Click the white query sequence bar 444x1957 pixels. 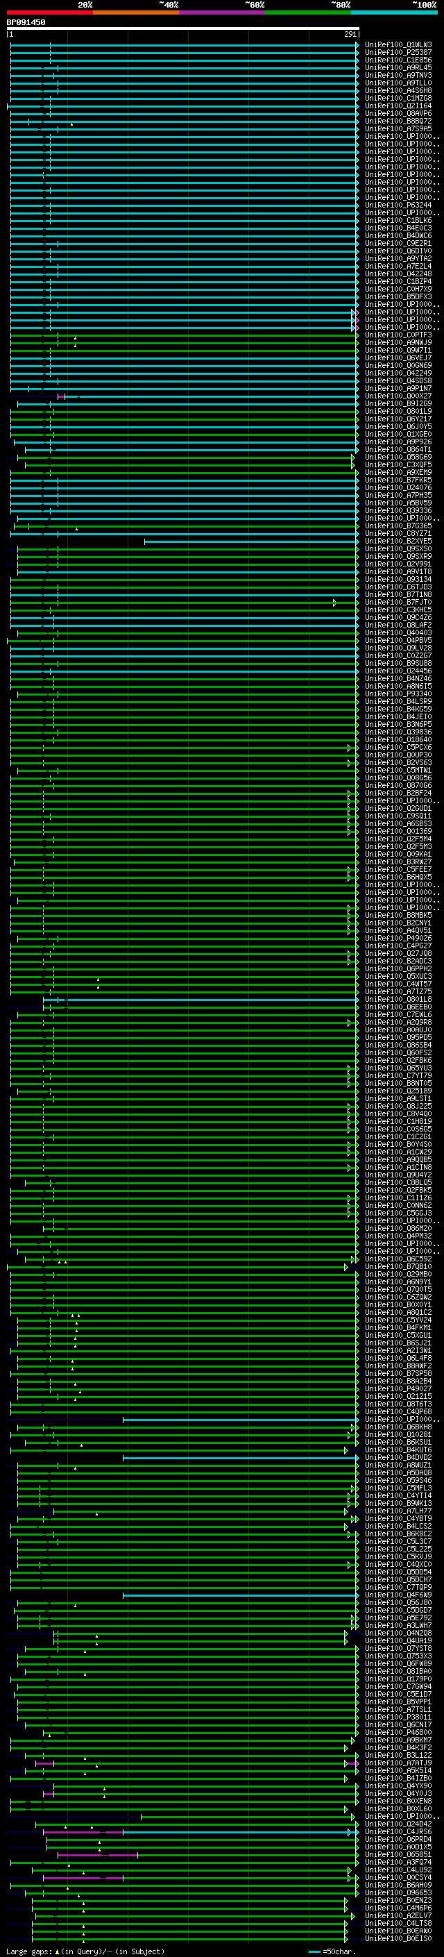coord(183,28)
